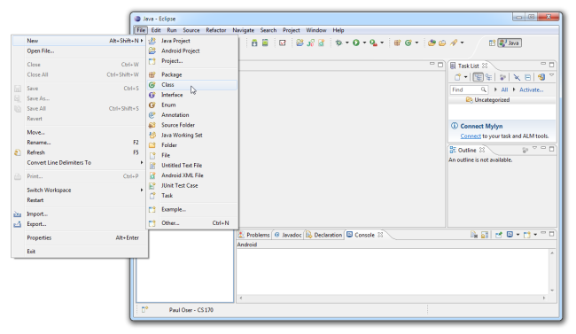
Task: Select Switch Workspace in the File menu
Action: click(x=80, y=190)
